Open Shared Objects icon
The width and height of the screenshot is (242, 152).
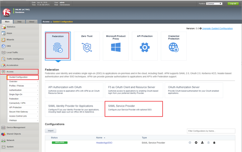click(4, 134)
